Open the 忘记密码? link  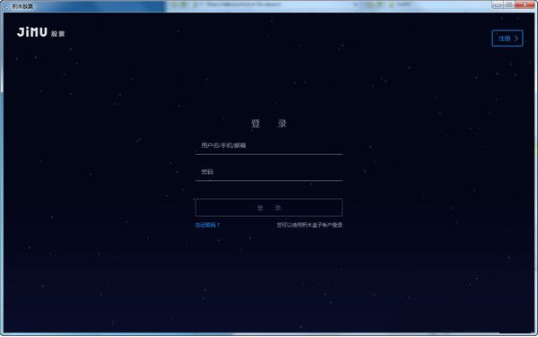point(207,225)
